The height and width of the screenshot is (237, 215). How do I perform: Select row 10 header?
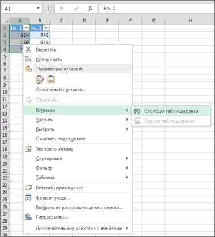point(5,92)
